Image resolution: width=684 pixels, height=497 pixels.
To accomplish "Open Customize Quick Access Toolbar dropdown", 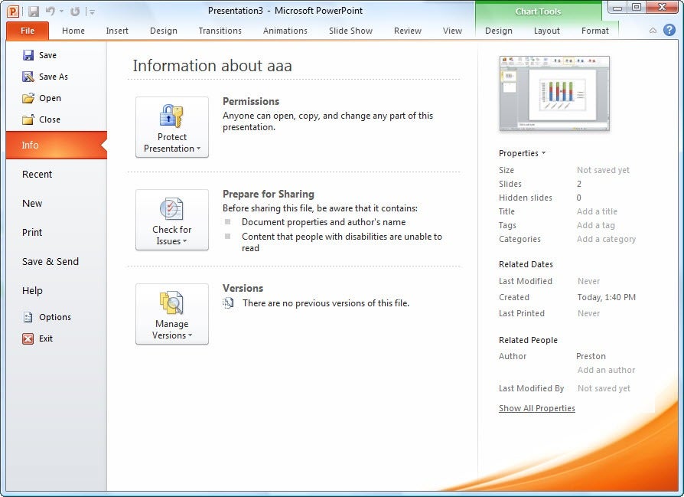I will 93,12.
